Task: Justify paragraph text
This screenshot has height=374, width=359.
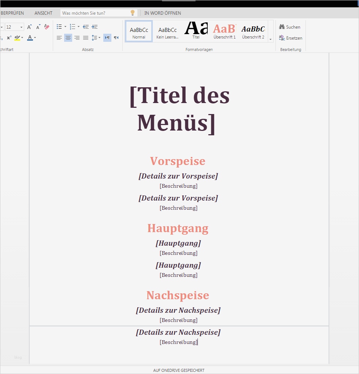Action: 86,38
